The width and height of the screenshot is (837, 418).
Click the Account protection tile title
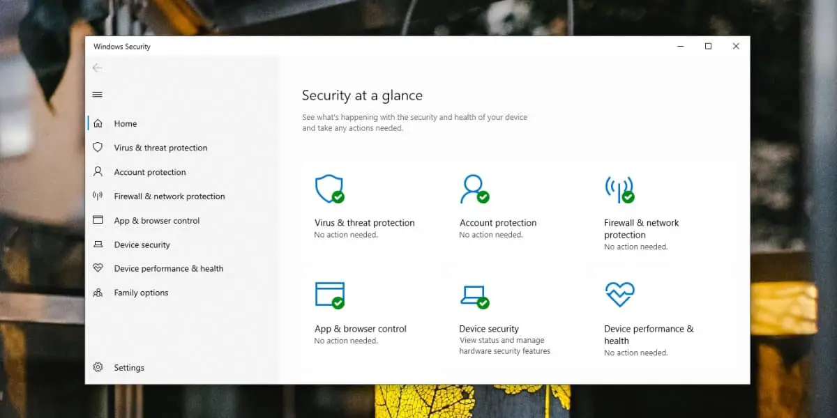[x=498, y=223]
